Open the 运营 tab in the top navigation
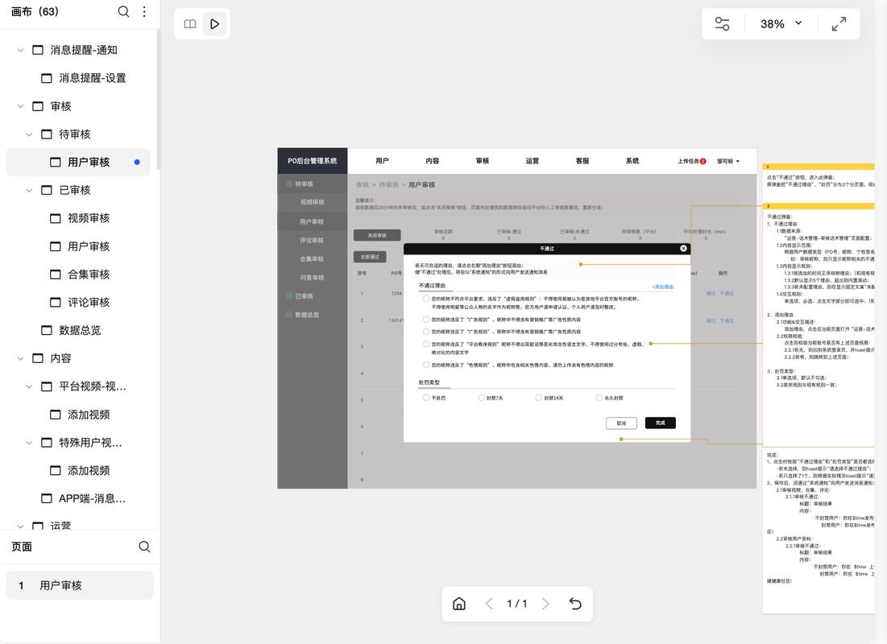Viewport: 887px width, 644px height. point(532,161)
